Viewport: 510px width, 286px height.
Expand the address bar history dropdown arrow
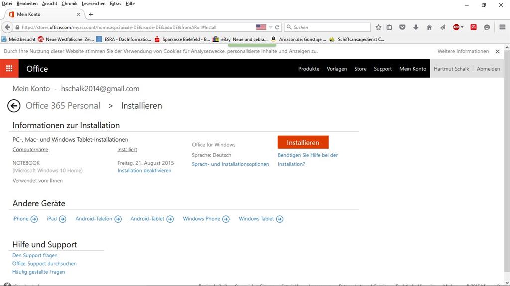pyautogui.click(x=270, y=28)
